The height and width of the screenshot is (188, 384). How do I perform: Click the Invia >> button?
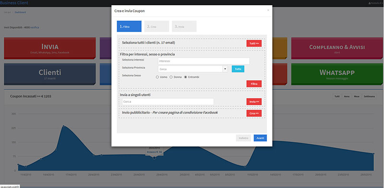tap(254, 101)
